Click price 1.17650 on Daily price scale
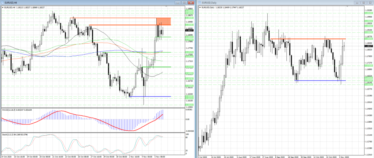The width and height of the screenshot is (374, 158). [x=369, y=56]
